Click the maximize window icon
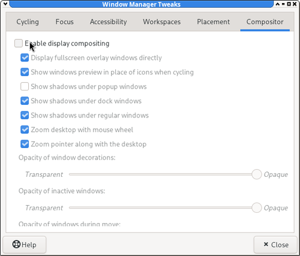Screen dimensions: 300x256 pos(289,4)
